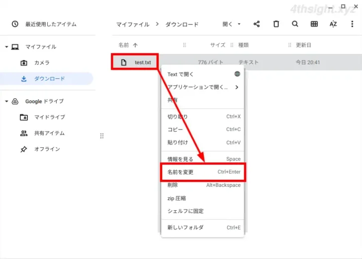Open search with magnifier icon
Image resolution: width=362 pixels, height=259 pixels.
295,24
